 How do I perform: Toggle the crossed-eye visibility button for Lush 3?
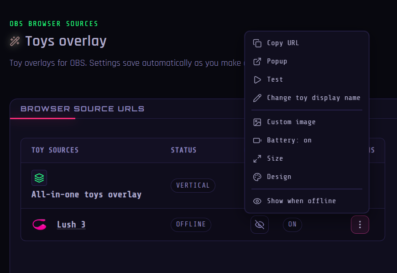tap(260, 224)
